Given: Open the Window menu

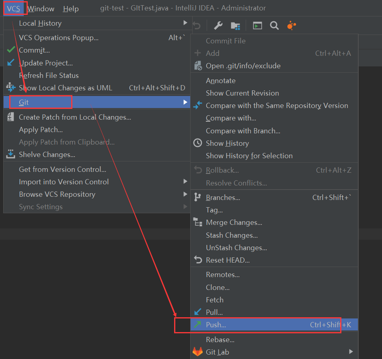Looking at the screenshot, I should pos(41,9).
